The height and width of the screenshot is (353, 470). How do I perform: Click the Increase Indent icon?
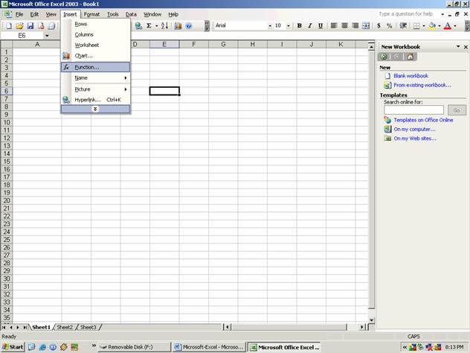click(403, 26)
